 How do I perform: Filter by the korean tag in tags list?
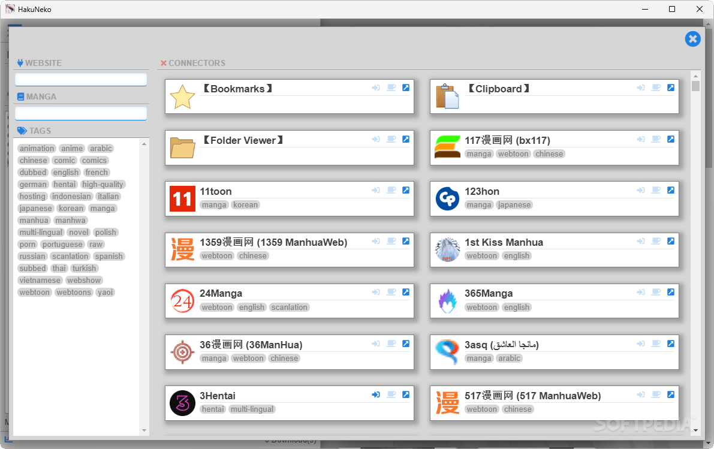71,208
